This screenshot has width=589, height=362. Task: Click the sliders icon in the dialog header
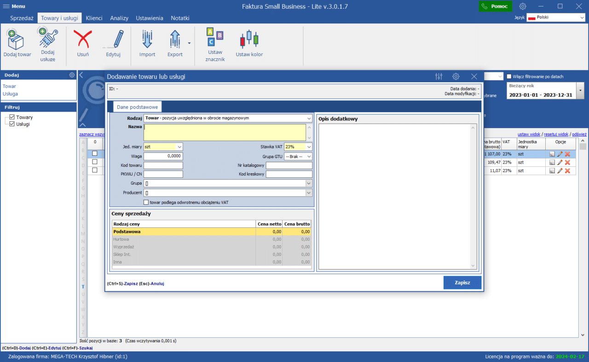439,77
